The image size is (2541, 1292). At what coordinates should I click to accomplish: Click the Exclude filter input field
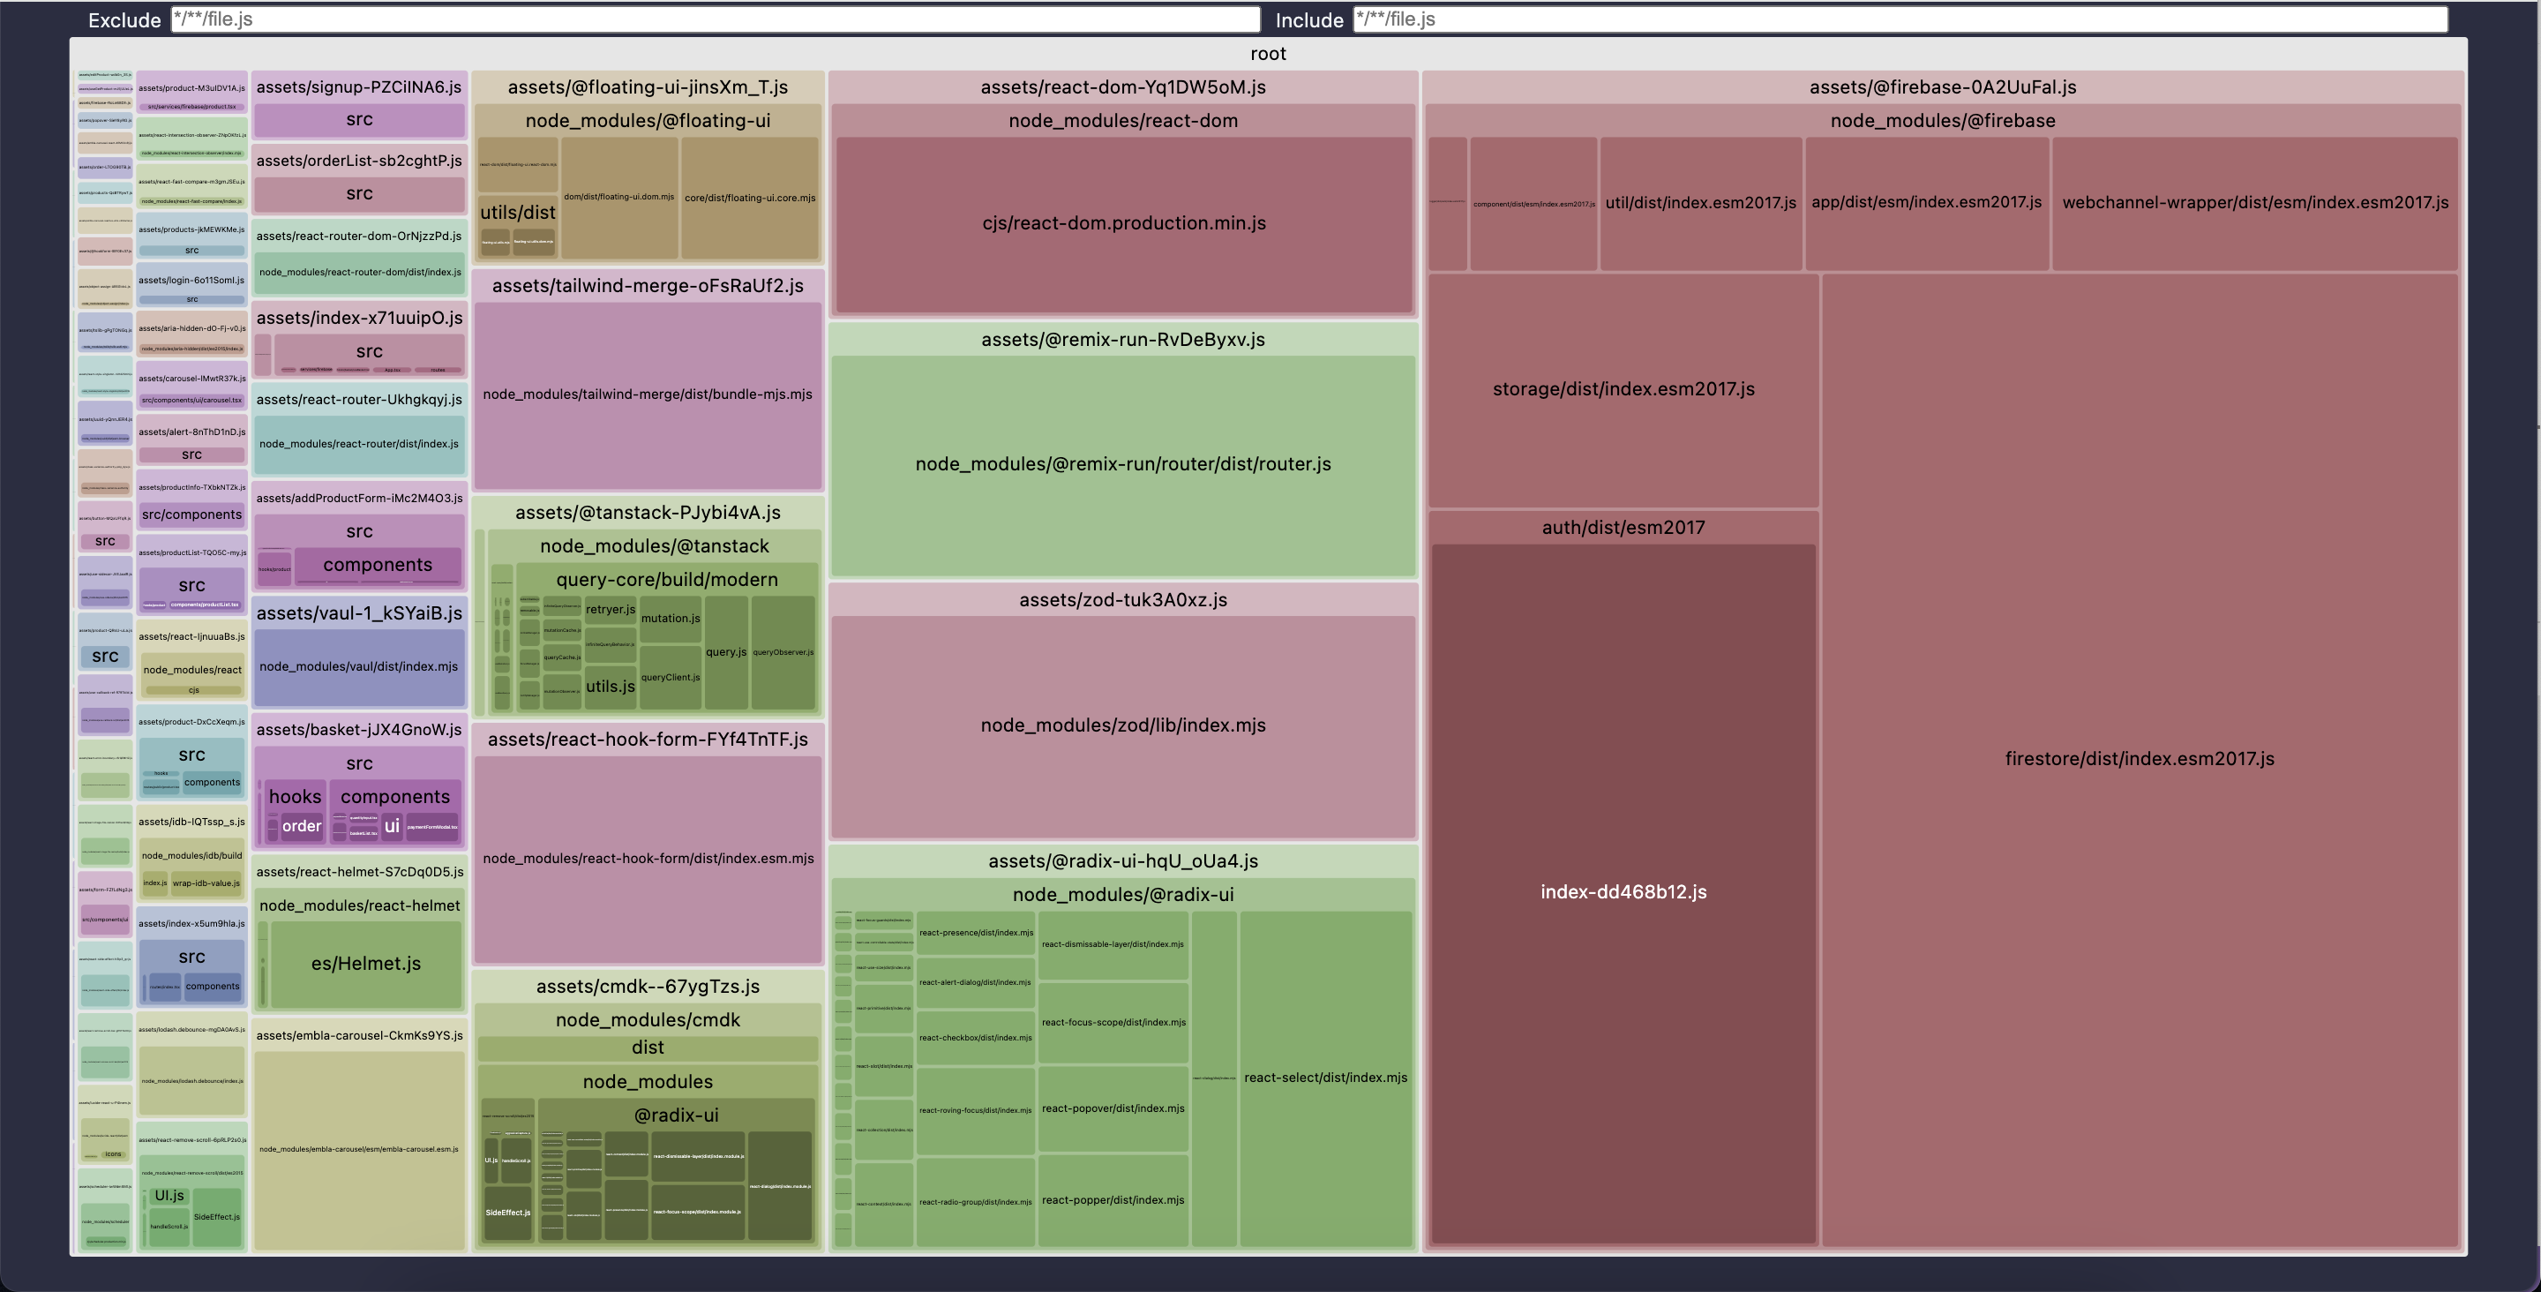[716, 19]
